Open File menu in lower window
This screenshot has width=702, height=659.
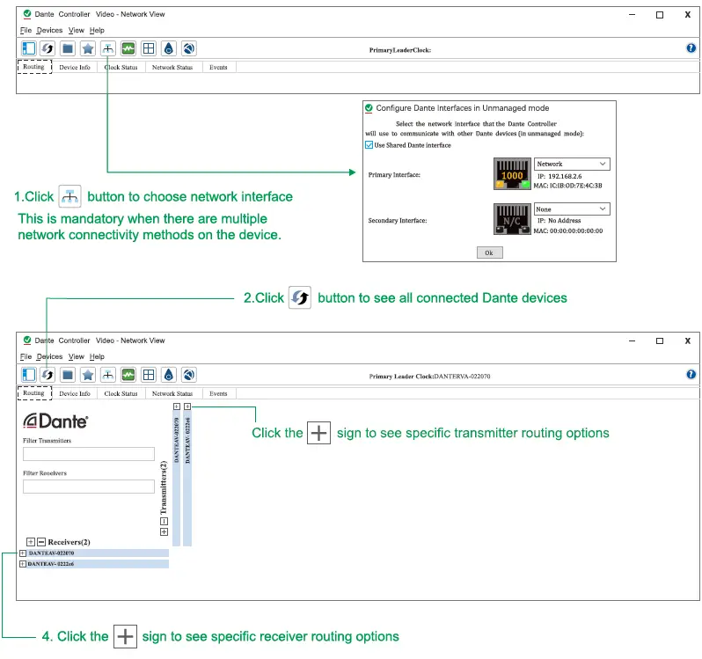pos(26,356)
